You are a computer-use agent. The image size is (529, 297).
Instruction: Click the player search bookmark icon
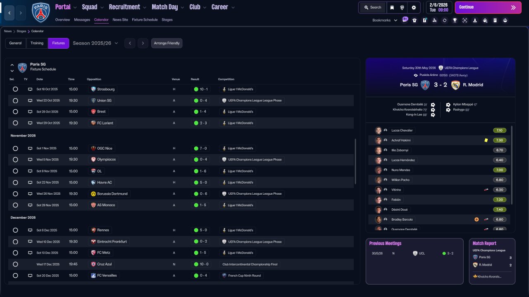(x=435, y=20)
